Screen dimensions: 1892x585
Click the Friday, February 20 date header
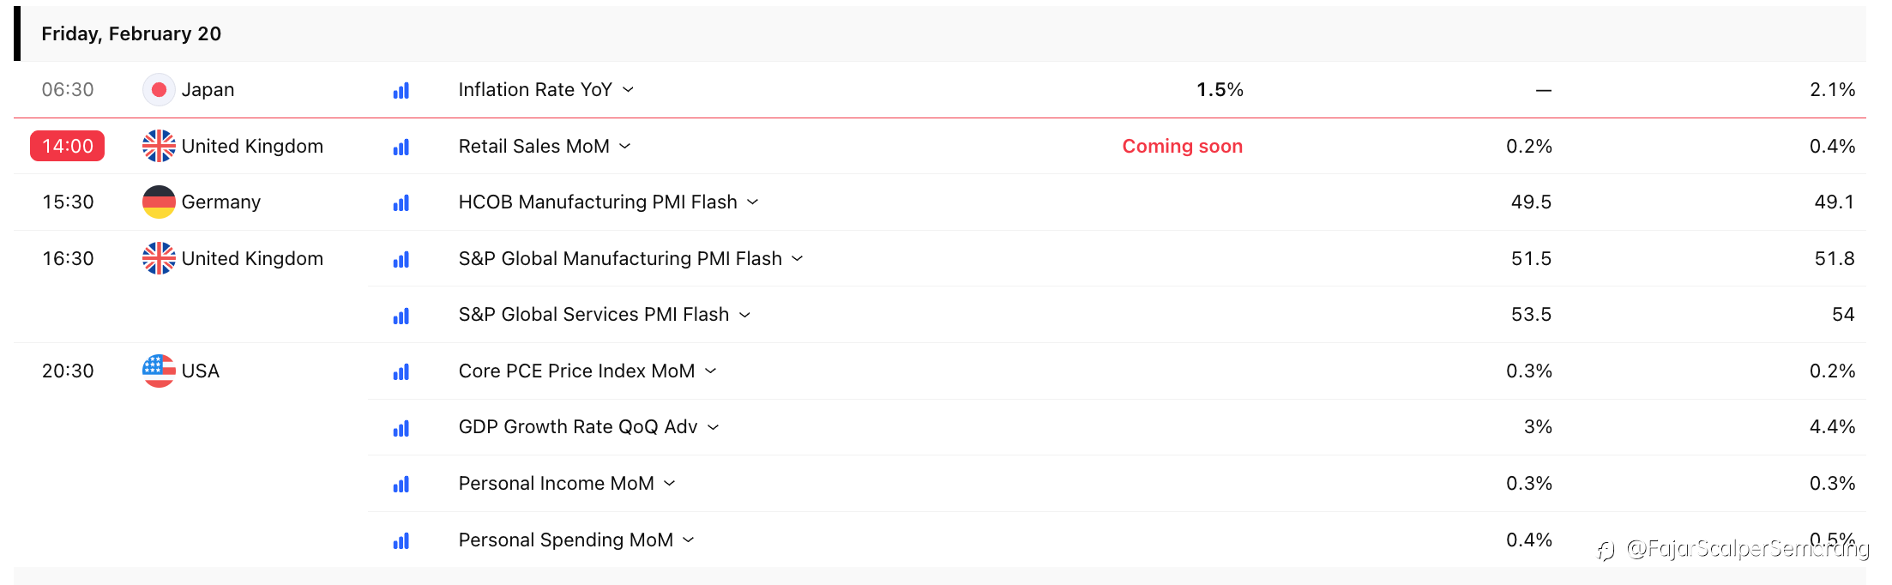coord(131,33)
